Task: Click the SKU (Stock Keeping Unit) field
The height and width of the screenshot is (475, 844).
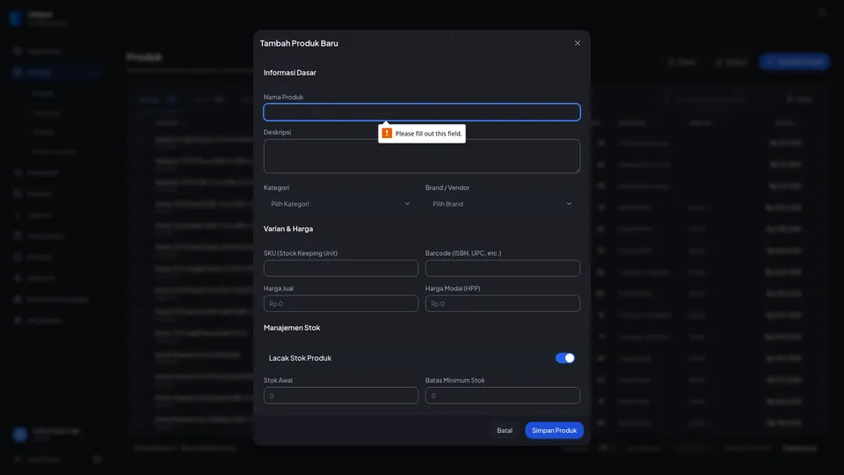Action: (341, 268)
